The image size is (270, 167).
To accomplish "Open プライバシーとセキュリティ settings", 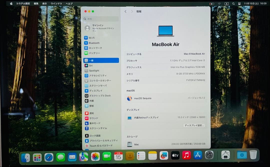I will pyautogui.click(x=100, y=141).
